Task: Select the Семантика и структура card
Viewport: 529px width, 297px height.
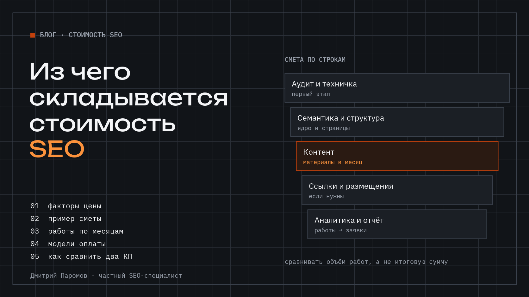Action: (397, 122)
